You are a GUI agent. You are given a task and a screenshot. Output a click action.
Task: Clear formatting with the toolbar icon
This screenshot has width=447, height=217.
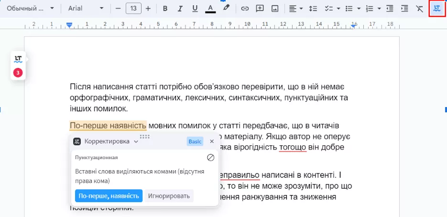419,9
